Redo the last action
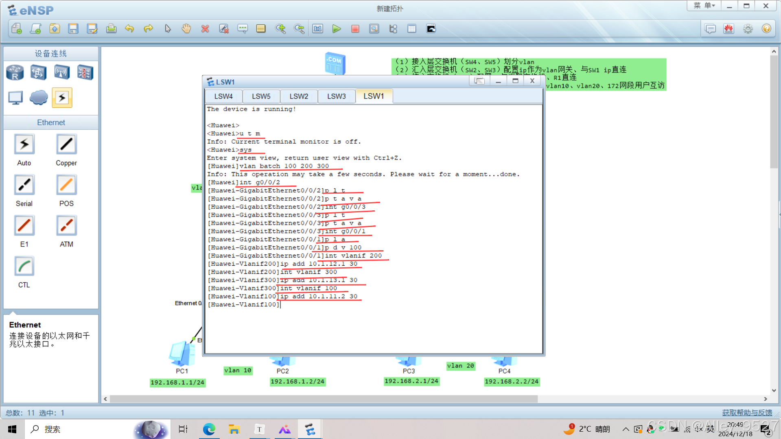This screenshot has height=439, width=781. coord(148,28)
